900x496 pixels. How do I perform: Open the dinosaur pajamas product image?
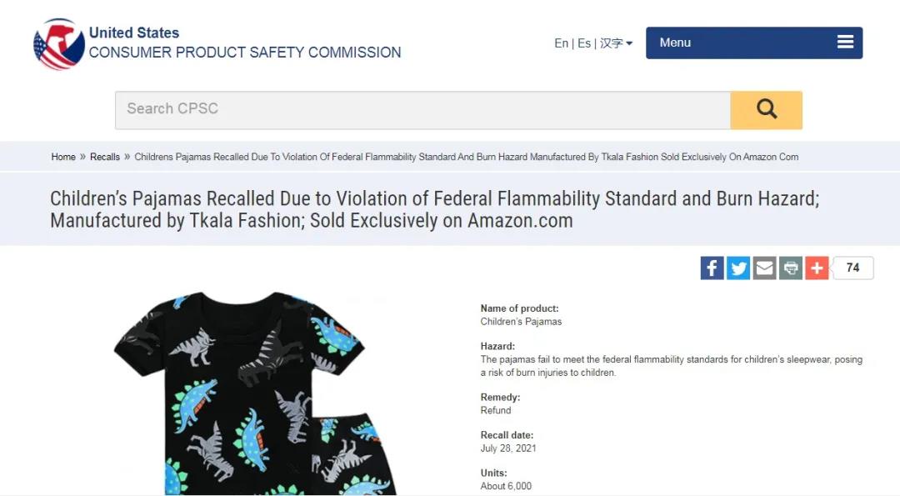(255, 392)
